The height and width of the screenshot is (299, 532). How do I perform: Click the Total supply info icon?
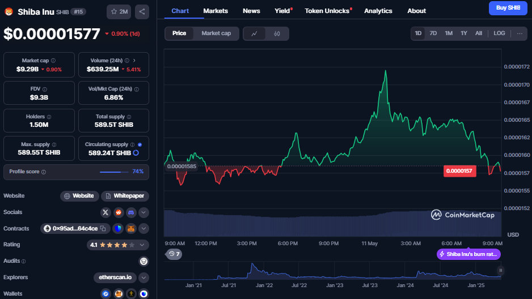pos(129,117)
